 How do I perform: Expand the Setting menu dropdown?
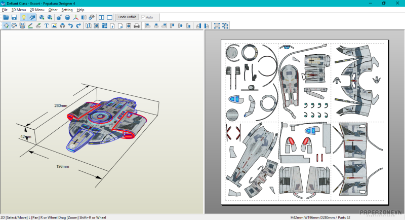pos(67,10)
